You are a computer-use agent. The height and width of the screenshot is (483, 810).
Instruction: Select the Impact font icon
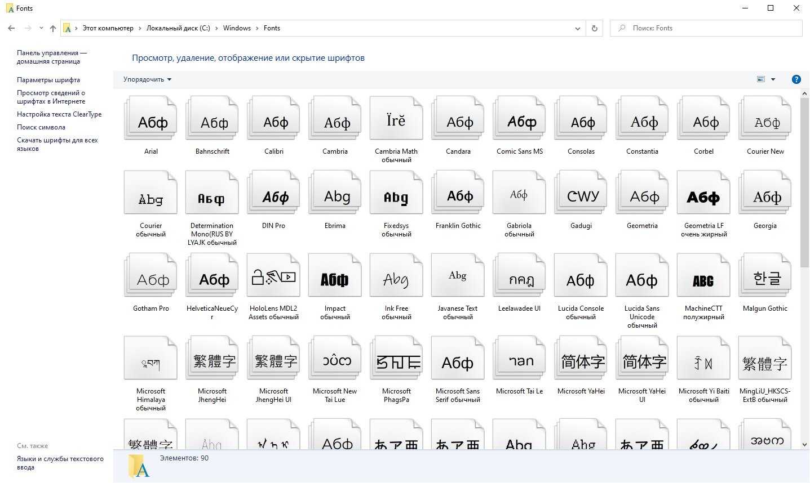[335, 275]
